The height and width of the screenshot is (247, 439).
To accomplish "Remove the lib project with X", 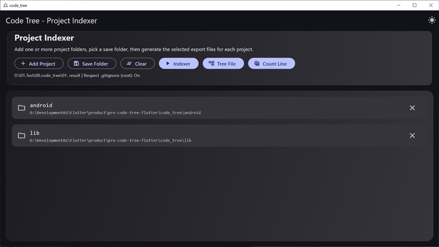I will coord(412,135).
